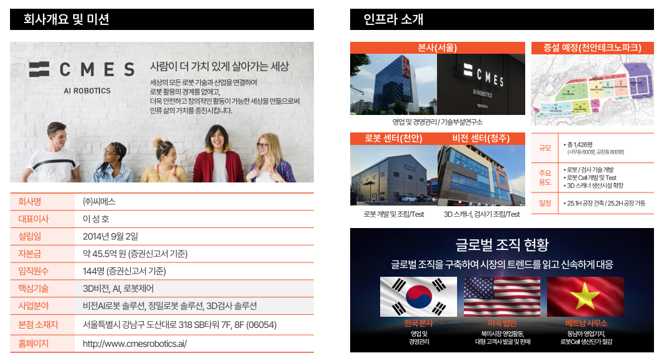659x358 pixels.
Task: Click the '핵심기술' row label
Action: point(33,289)
